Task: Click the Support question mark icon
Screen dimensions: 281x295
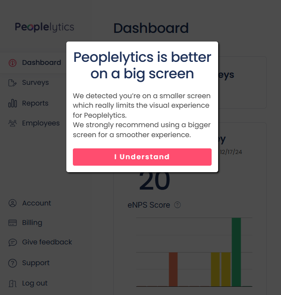Action: 13,263
